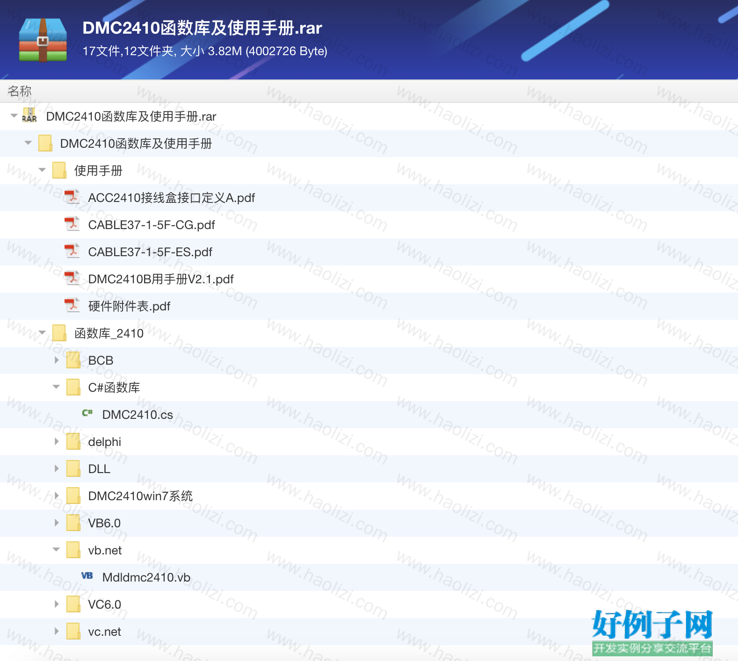This screenshot has height=661, width=738.
Task: Click the WinRAR archive icon in header
Action: click(43, 40)
